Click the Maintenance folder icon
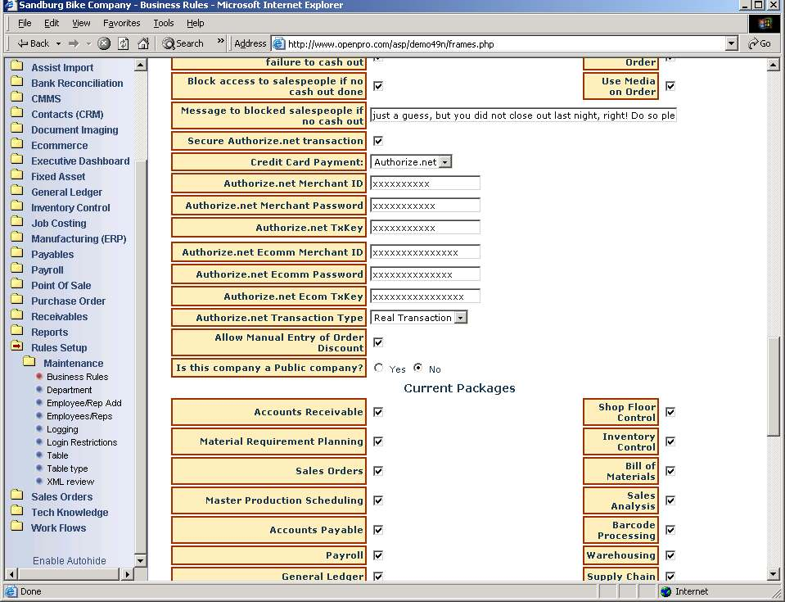Screen dimensions: 785x602 coord(29,363)
